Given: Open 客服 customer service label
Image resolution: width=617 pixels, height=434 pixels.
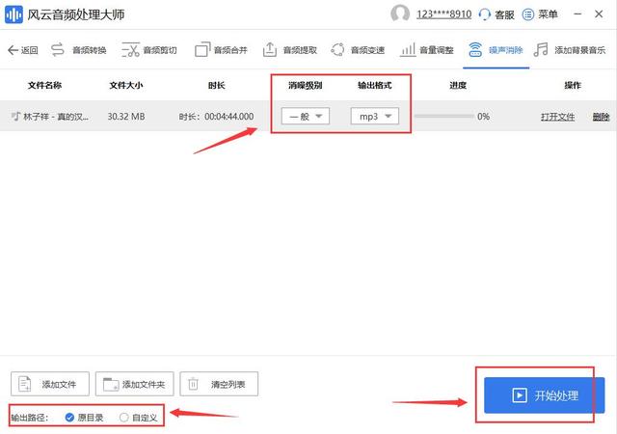Looking at the screenshot, I should point(504,15).
